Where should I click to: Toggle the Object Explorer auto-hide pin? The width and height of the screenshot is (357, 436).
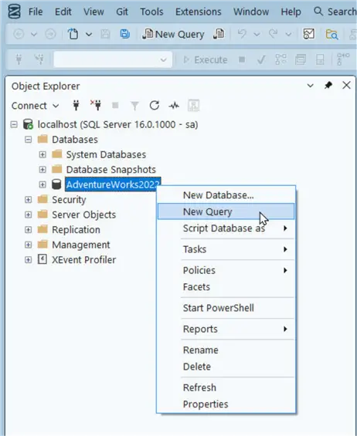pyautogui.click(x=328, y=85)
